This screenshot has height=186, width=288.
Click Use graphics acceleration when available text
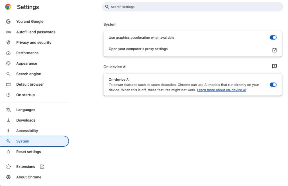click(141, 38)
